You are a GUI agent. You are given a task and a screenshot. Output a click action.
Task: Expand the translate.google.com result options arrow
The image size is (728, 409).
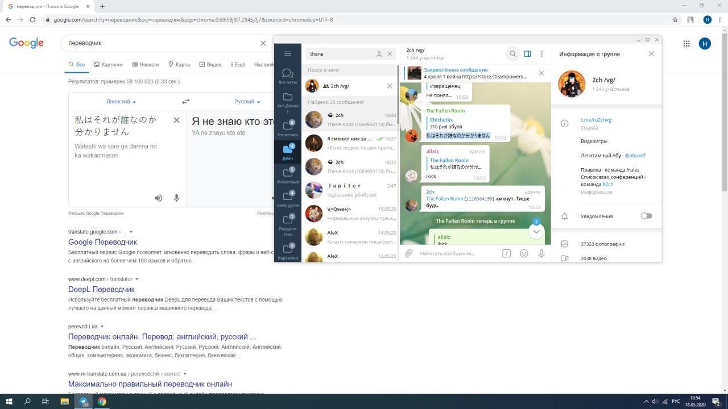click(131, 232)
